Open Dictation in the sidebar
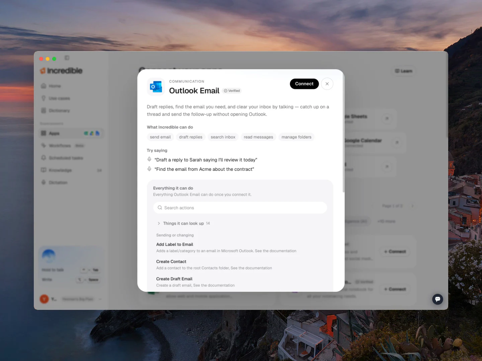This screenshot has height=361, width=482. pyautogui.click(x=71, y=183)
